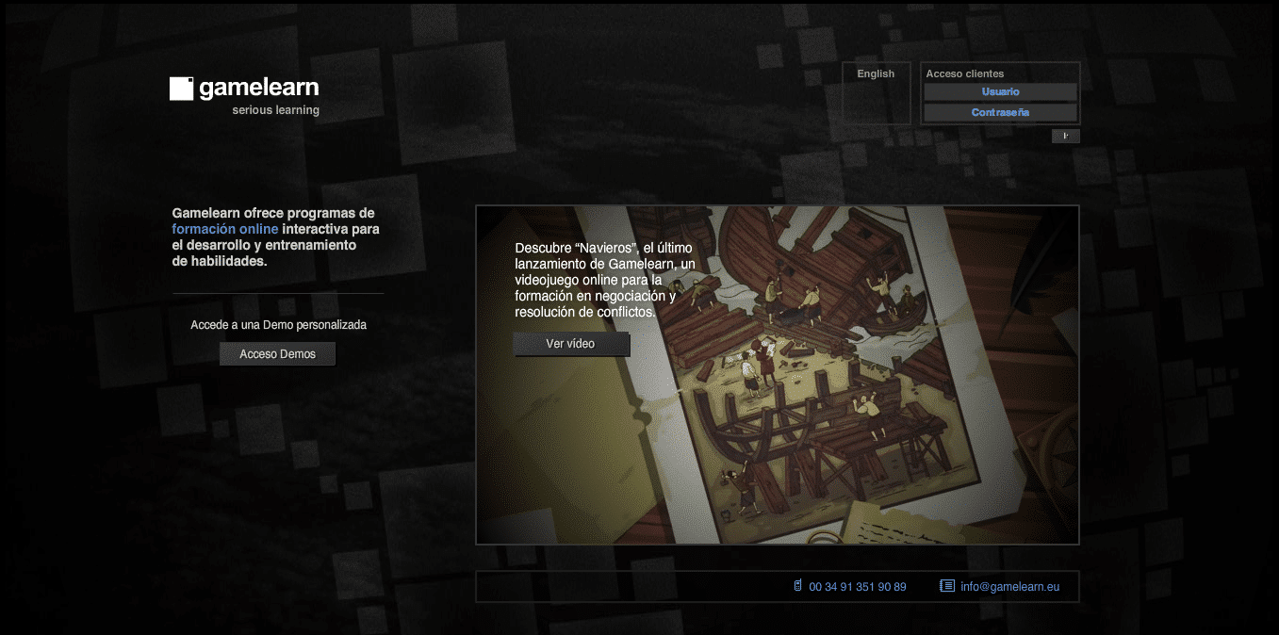The width and height of the screenshot is (1279, 635).
Task: Switch the site language to English
Action: [875, 73]
